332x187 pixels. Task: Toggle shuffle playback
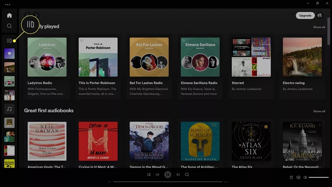pyautogui.click(x=149, y=175)
